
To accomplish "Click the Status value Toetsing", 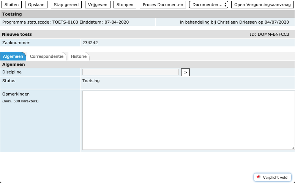I will point(91,81).
